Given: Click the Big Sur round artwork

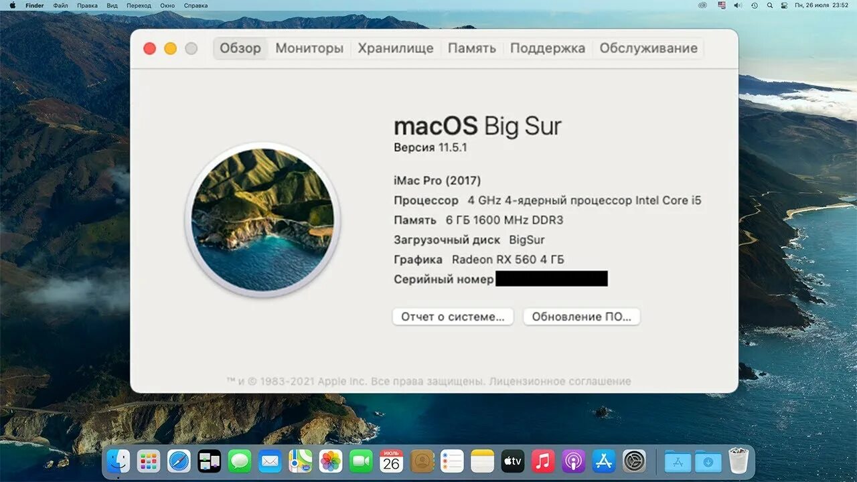Looking at the screenshot, I should pyautogui.click(x=262, y=220).
